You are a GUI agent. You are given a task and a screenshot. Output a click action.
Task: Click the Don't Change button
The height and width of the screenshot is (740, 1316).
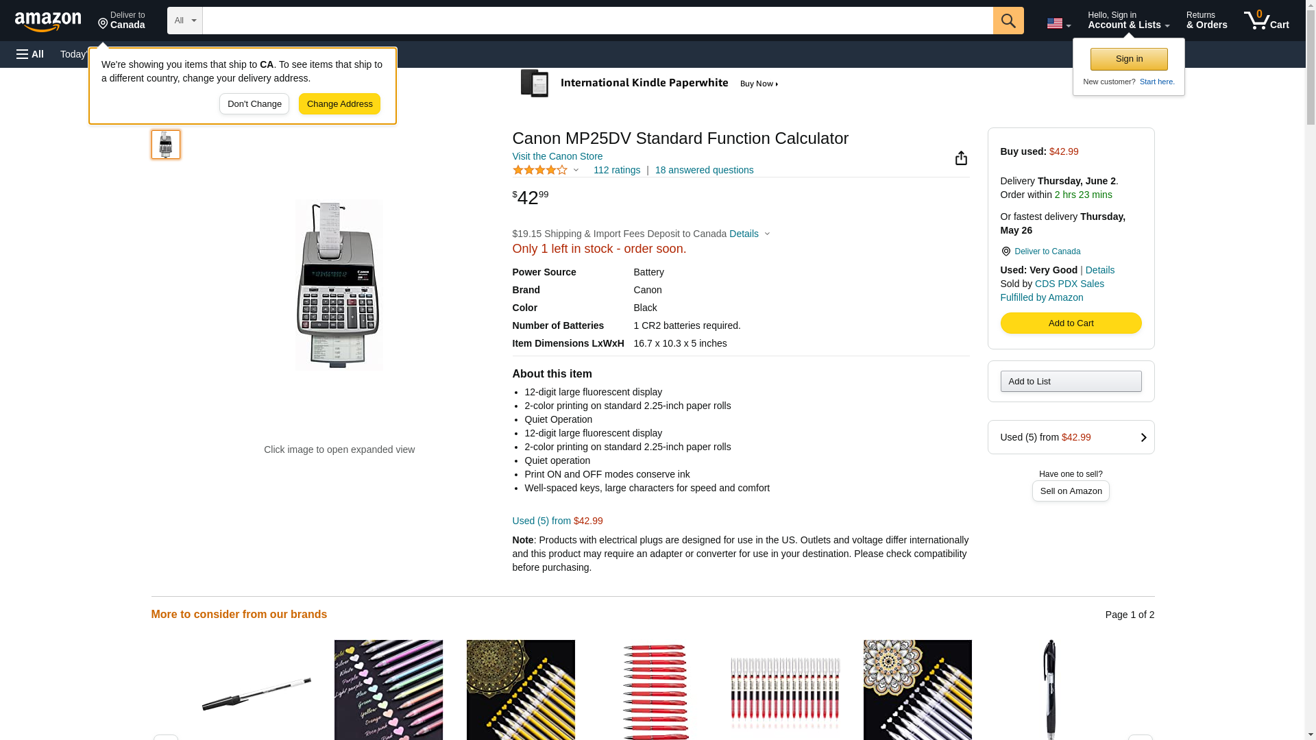(254, 104)
